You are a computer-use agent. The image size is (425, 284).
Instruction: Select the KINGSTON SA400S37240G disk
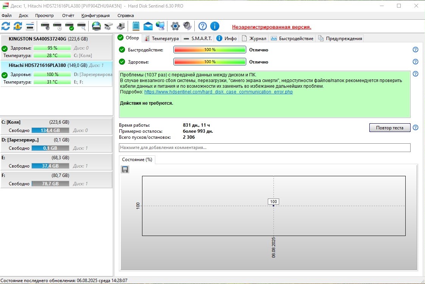pos(56,47)
